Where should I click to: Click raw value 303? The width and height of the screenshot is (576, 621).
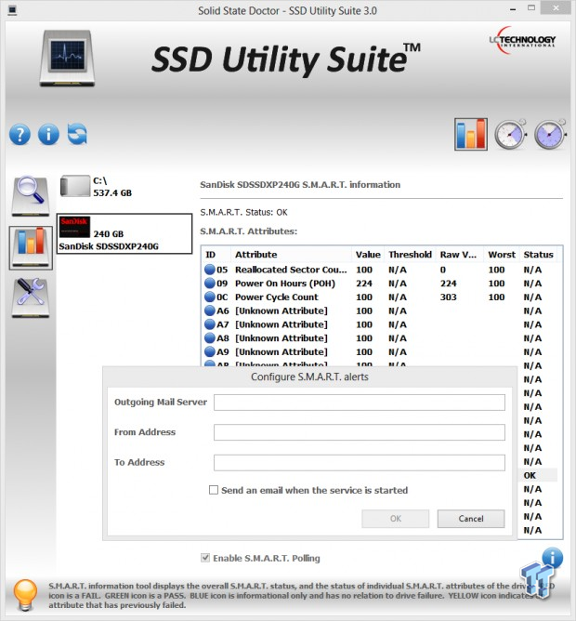point(448,297)
